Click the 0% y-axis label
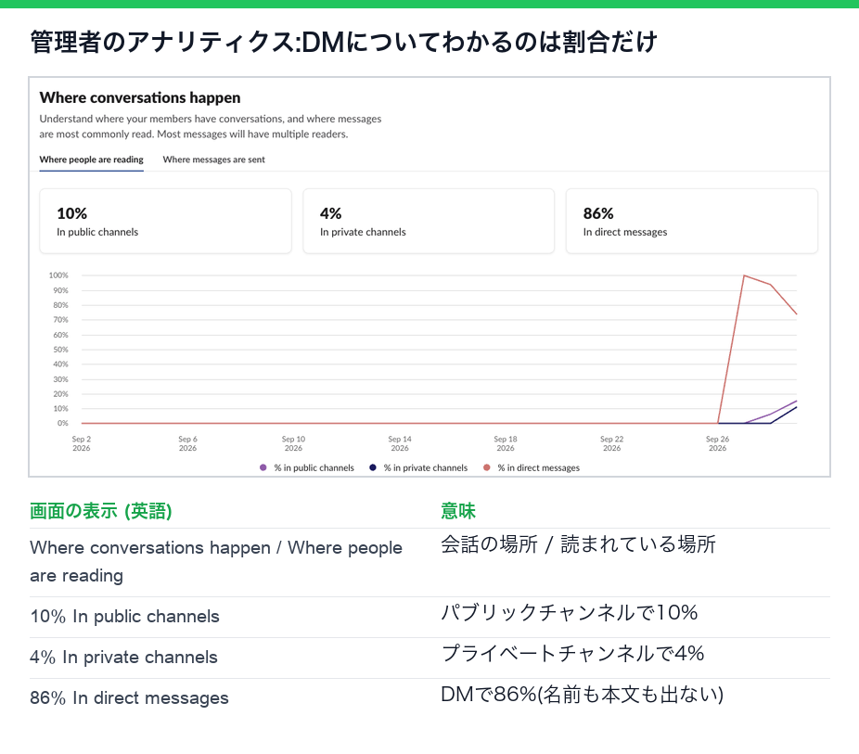 [62, 423]
